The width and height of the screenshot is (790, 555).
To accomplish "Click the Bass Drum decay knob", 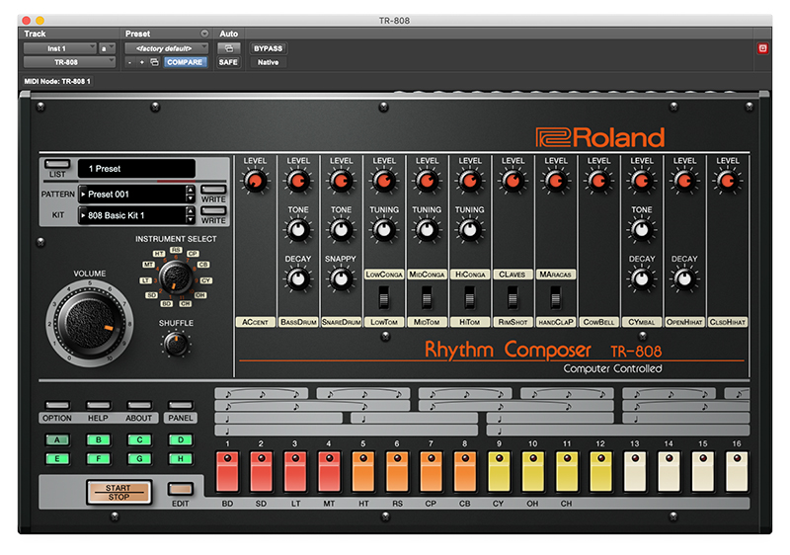I will tap(298, 278).
